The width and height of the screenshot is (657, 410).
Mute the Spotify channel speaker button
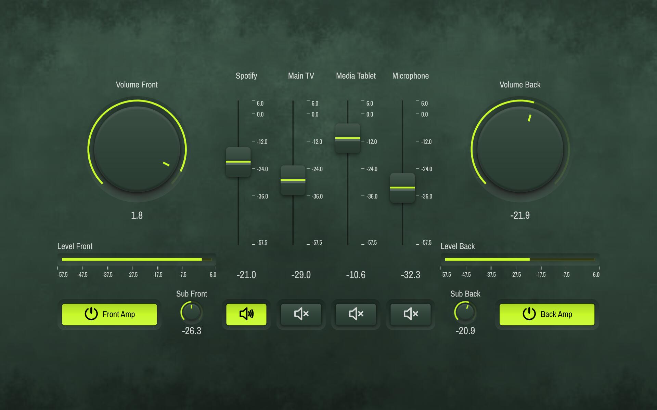pos(246,314)
